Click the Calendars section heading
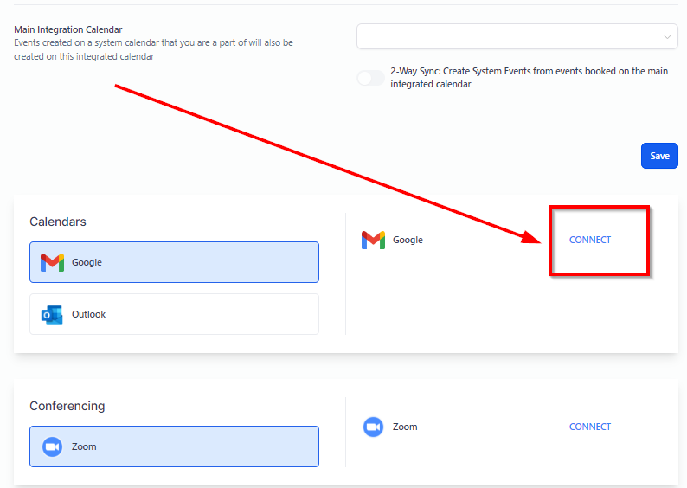Image resolution: width=687 pixels, height=488 pixels. click(58, 222)
